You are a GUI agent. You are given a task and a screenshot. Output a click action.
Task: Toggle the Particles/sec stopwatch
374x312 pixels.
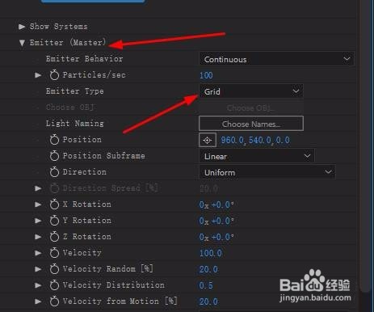click(x=54, y=75)
